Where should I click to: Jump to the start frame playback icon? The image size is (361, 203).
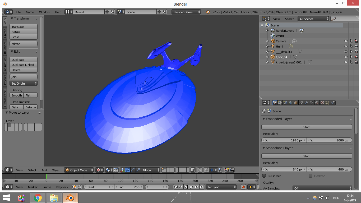tap(175, 187)
